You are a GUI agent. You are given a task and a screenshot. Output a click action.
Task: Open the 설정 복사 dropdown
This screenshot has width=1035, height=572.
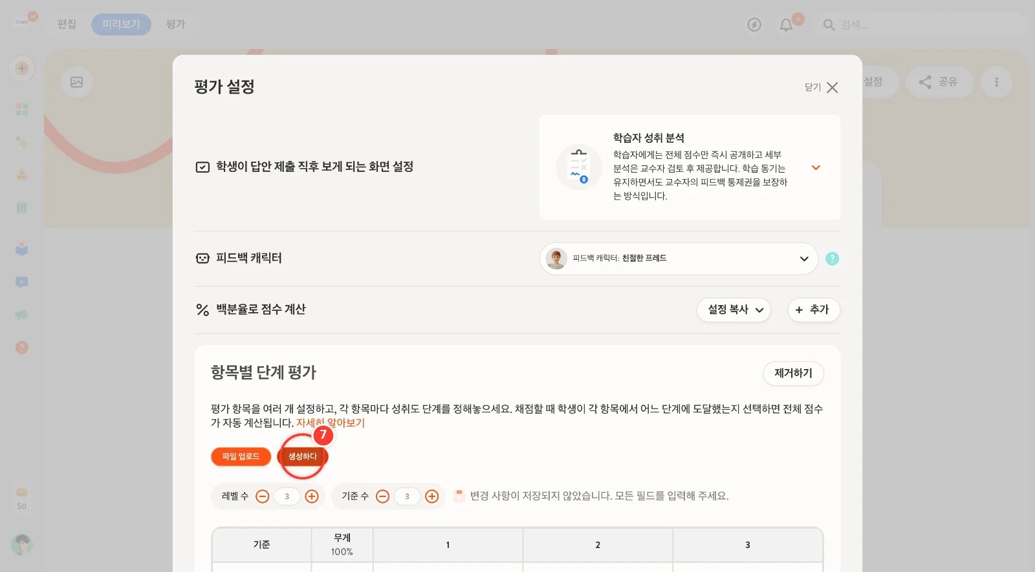click(x=734, y=310)
